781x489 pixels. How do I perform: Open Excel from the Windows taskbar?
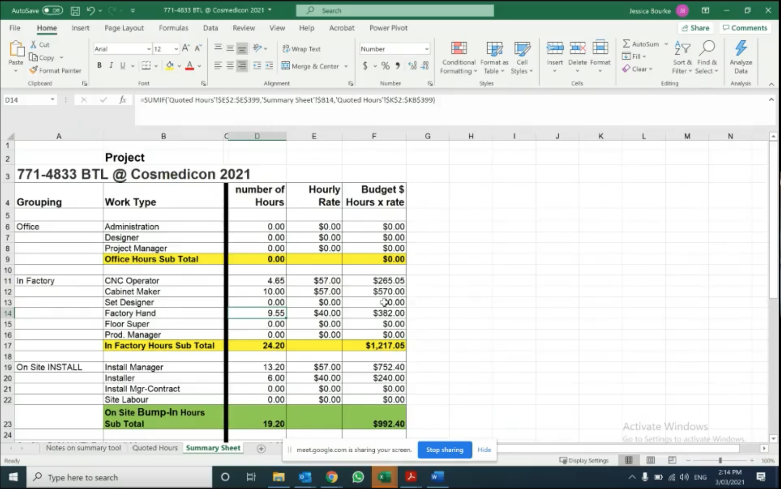pos(384,477)
